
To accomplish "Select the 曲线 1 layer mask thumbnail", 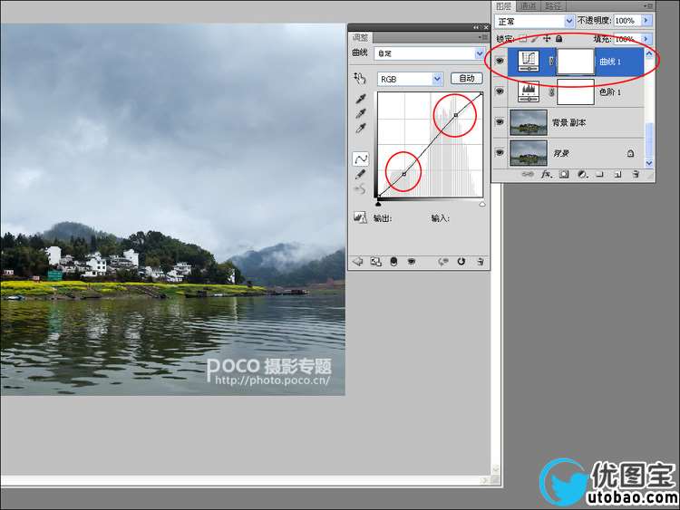I will pos(575,61).
